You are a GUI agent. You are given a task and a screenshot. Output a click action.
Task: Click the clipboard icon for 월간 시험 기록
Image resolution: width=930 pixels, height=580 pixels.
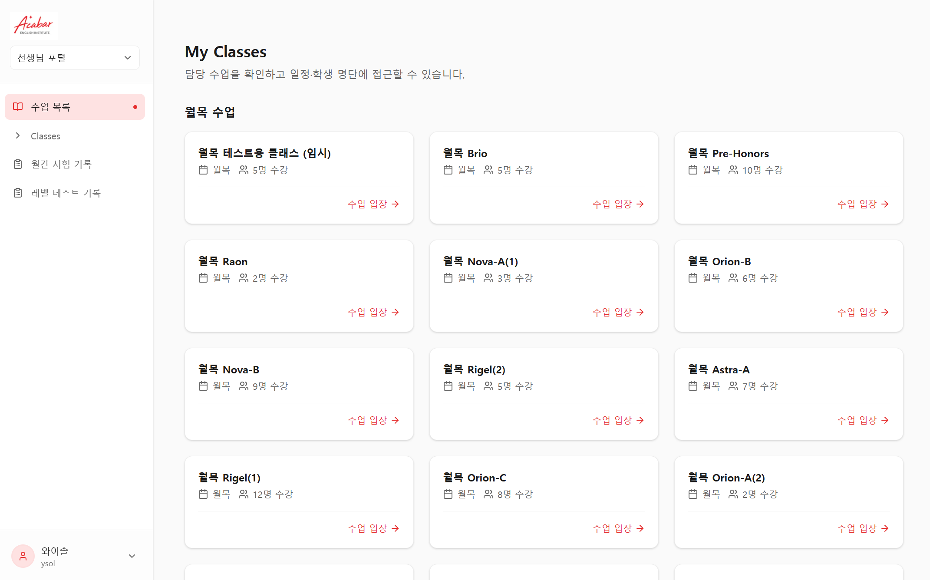[18, 164]
